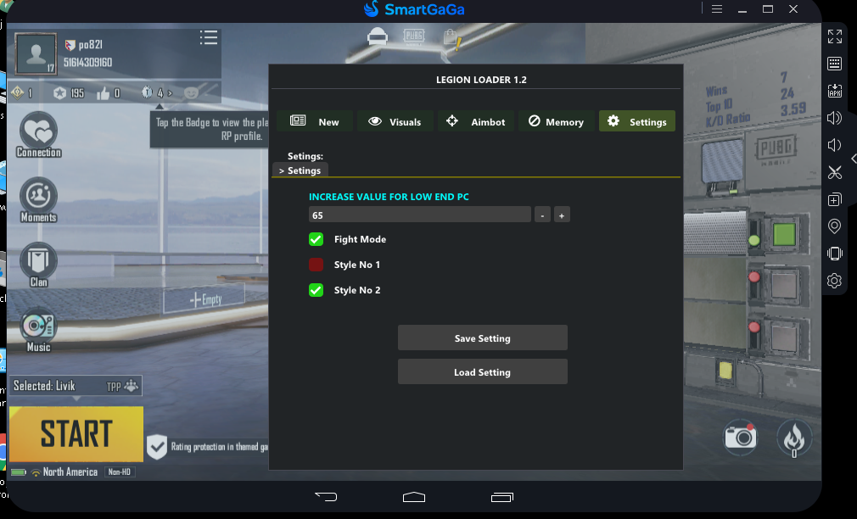The height and width of the screenshot is (519, 857).
Task: Click the thumbs-up likes icon
Action: point(103,93)
